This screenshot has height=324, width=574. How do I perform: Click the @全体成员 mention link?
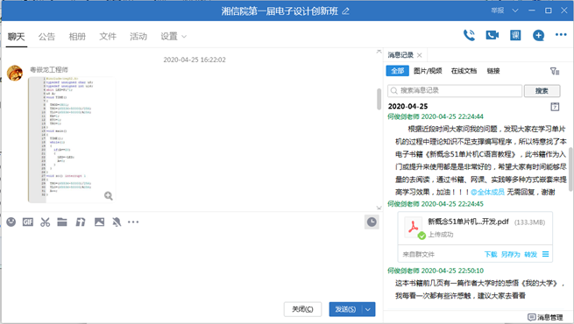(487, 192)
